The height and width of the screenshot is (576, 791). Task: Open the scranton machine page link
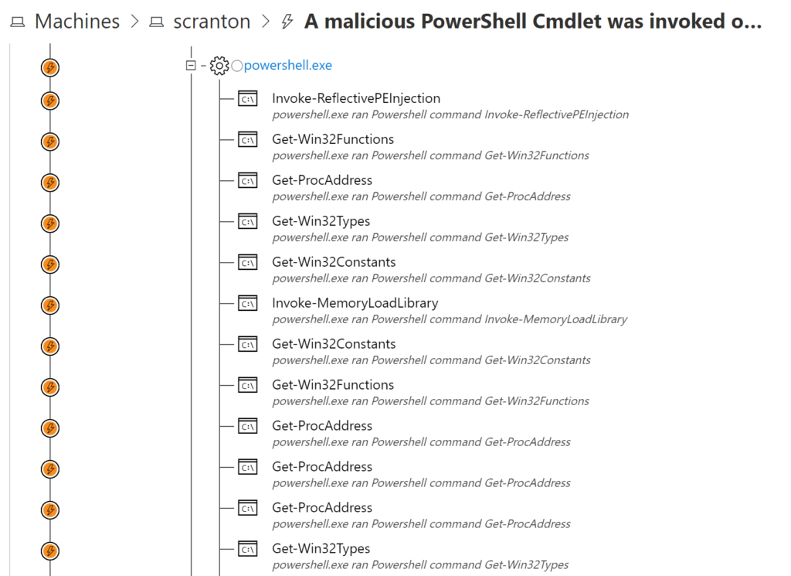pyautogui.click(x=212, y=21)
